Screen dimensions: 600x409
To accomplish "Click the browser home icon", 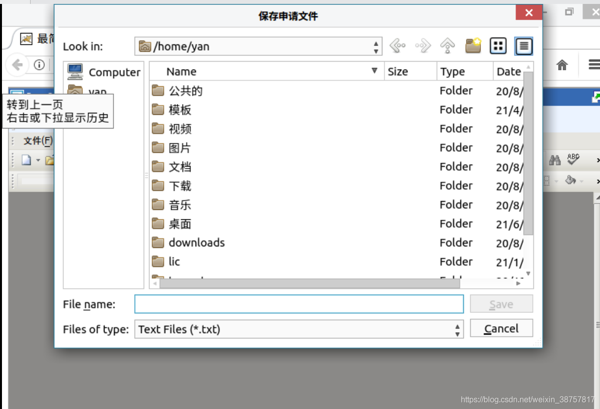I will tap(562, 65).
